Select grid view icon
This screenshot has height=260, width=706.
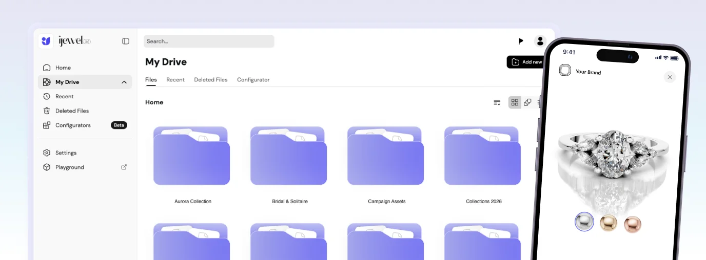(x=515, y=102)
